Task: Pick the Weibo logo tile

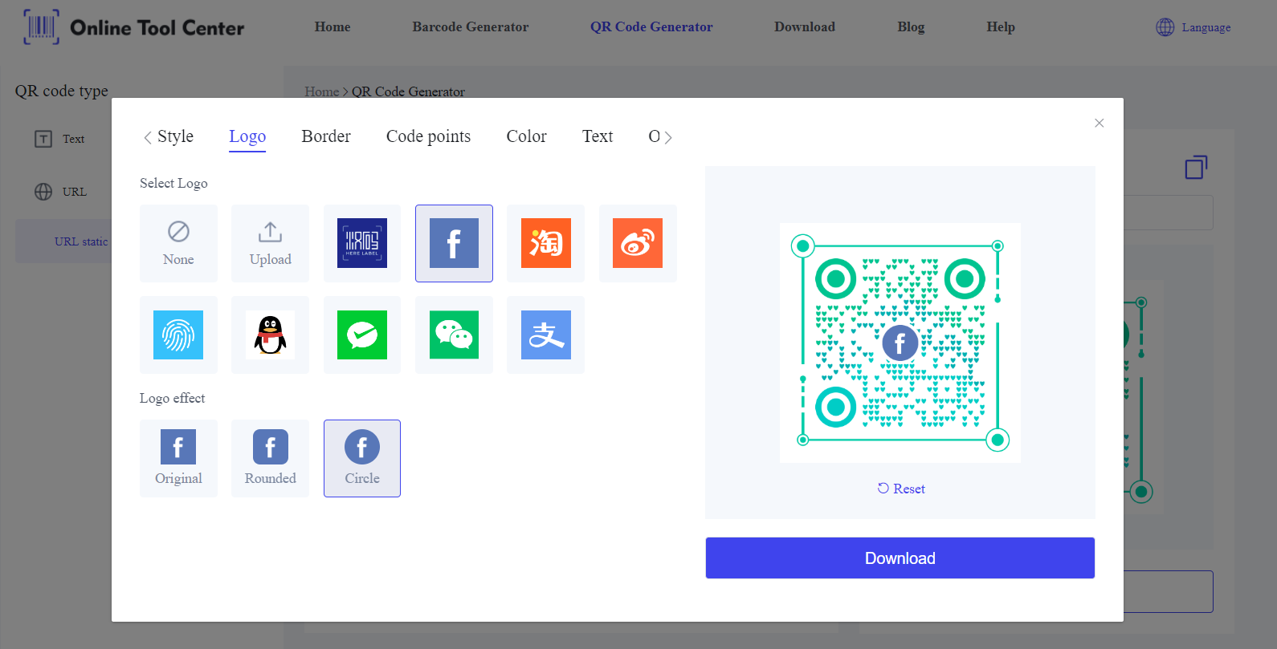Action: (638, 243)
